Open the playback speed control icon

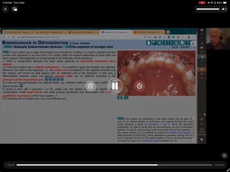point(224,156)
